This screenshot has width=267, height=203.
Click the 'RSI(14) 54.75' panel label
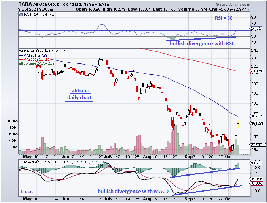click(39, 14)
